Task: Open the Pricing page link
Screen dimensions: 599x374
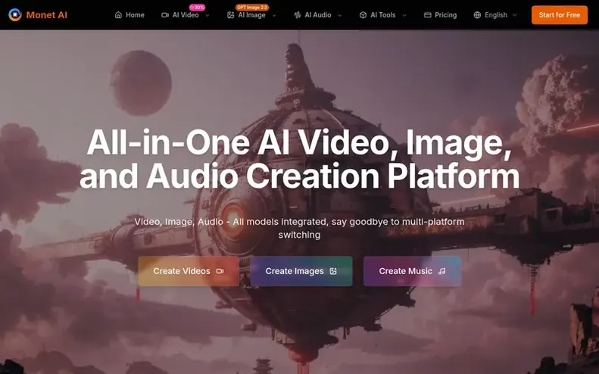Action: 445,15
